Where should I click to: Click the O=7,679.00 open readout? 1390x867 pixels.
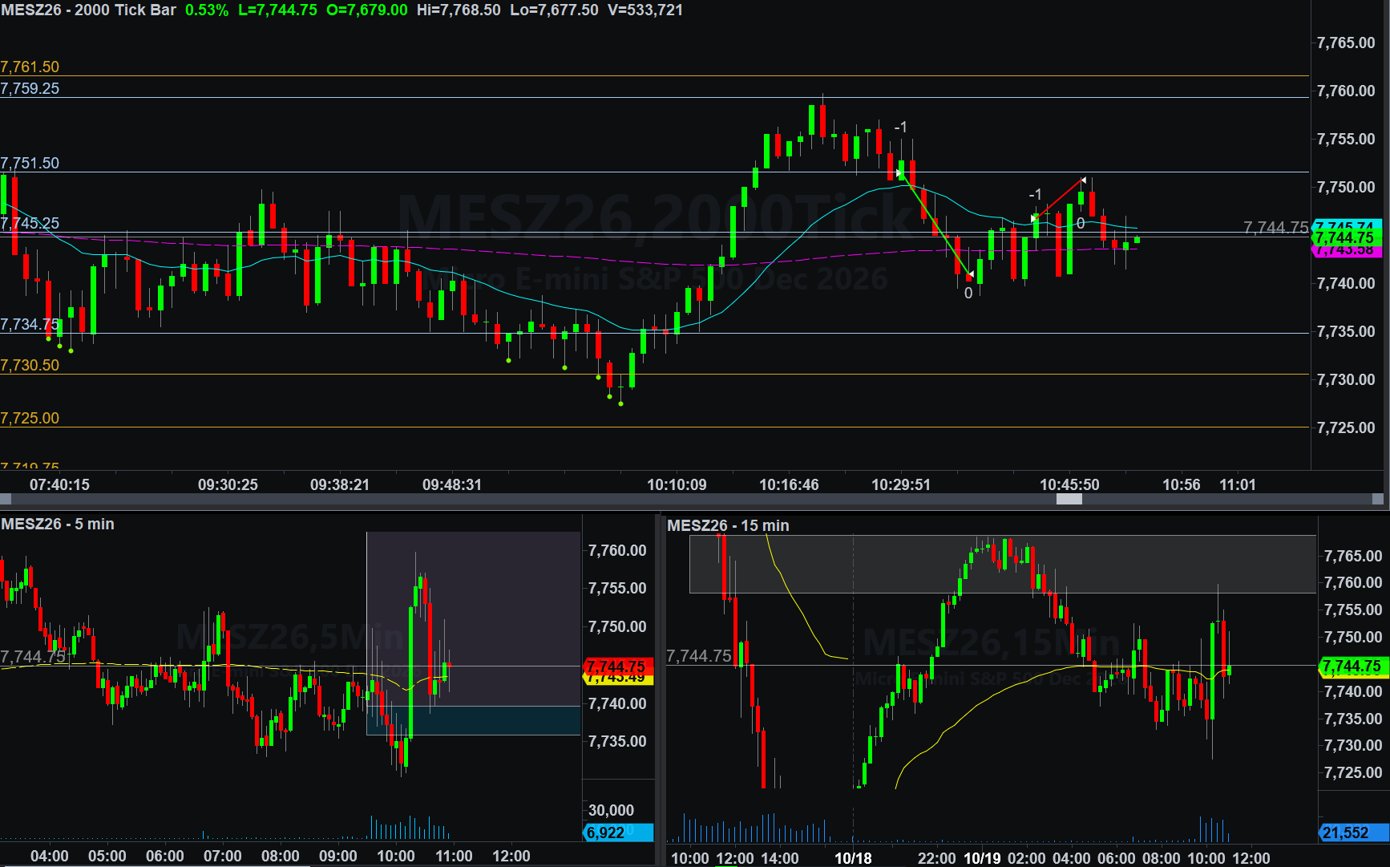[x=367, y=10]
